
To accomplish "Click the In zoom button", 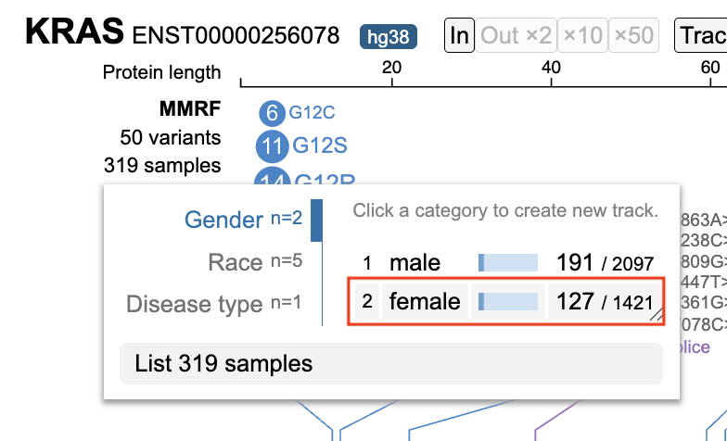I will [x=459, y=35].
